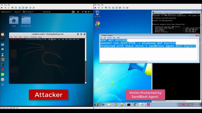Launch the blue M icon in Kali dock
Viewport: 202px width, 113px height.
(3, 49)
